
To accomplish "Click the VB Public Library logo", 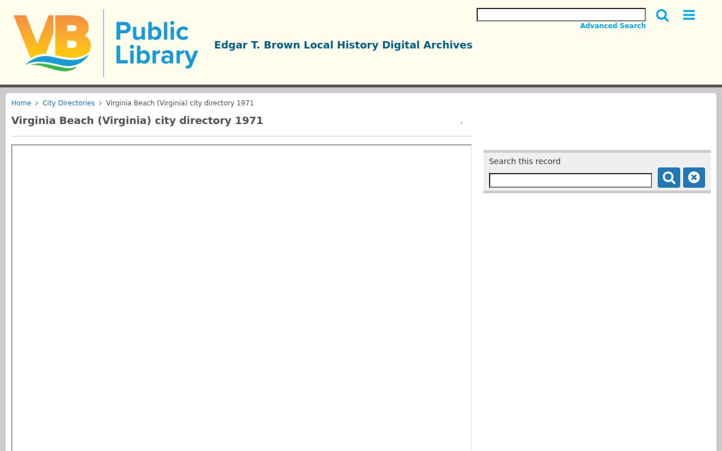I will click(x=106, y=43).
